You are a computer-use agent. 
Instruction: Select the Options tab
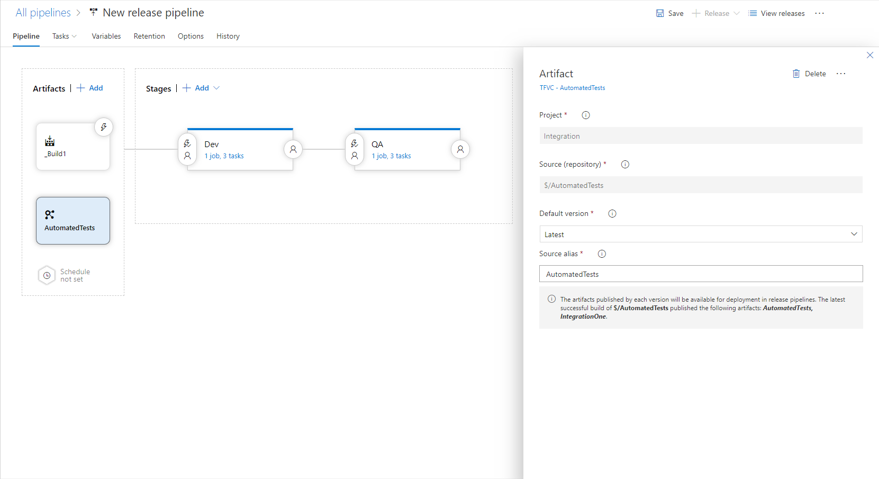pyautogui.click(x=191, y=36)
